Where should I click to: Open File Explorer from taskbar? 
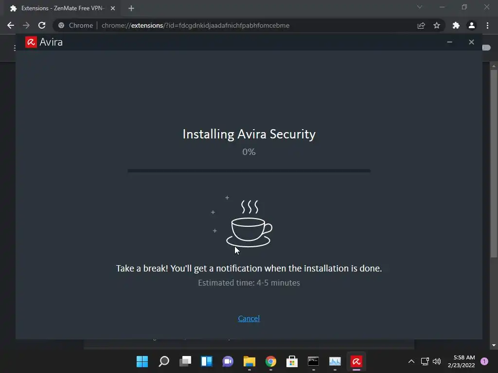[x=249, y=361]
